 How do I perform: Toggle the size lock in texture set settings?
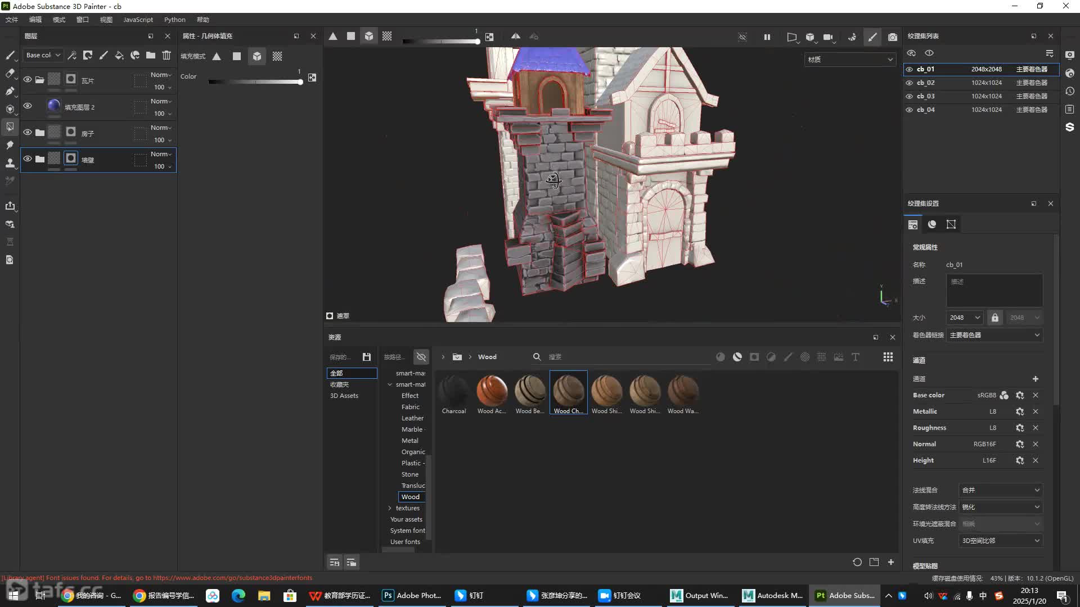click(x=995, y=318)
